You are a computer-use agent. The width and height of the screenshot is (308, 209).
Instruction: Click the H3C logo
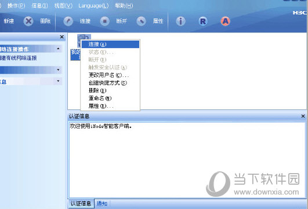(x=300, y=13)
